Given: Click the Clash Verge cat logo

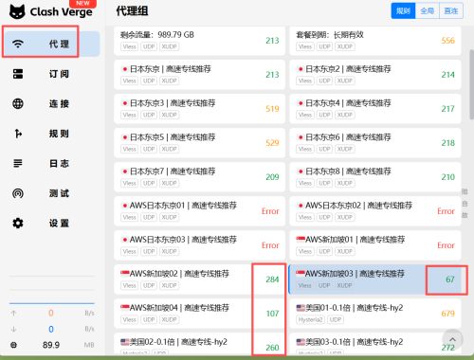Looking at the screenshot, I should 17,11.
